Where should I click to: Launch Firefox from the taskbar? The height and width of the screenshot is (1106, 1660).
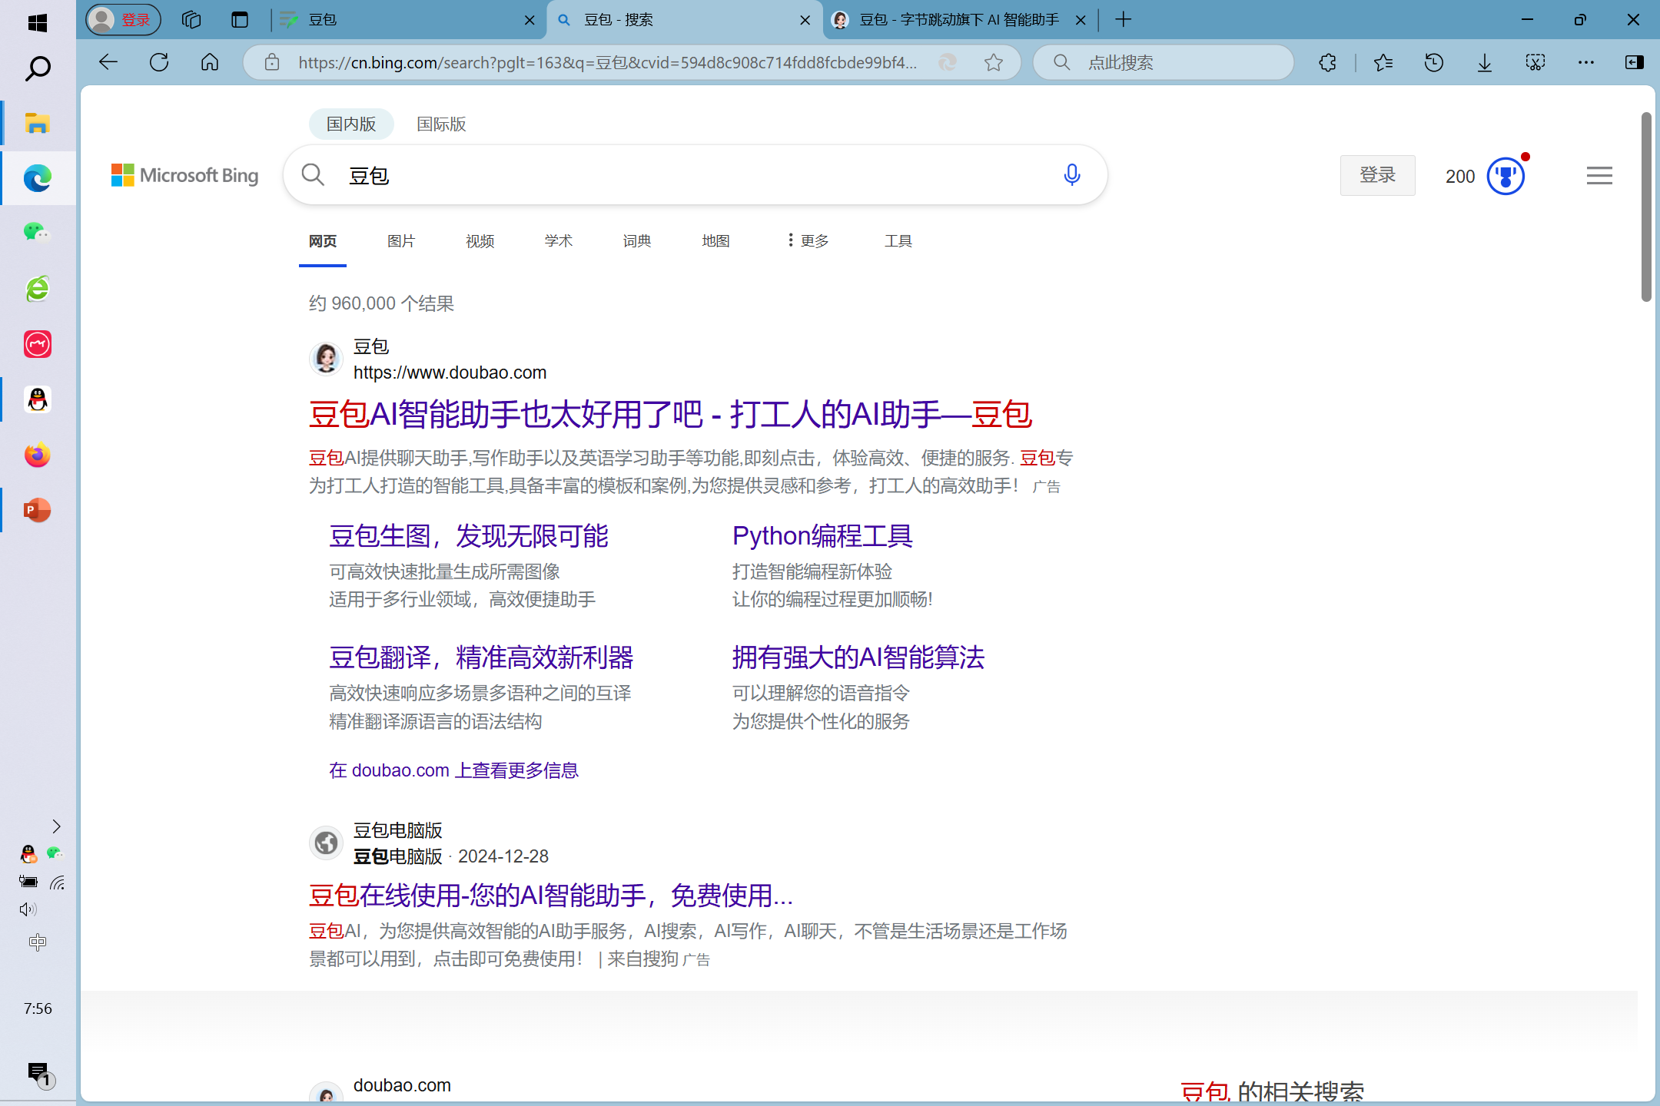point(37,455)
